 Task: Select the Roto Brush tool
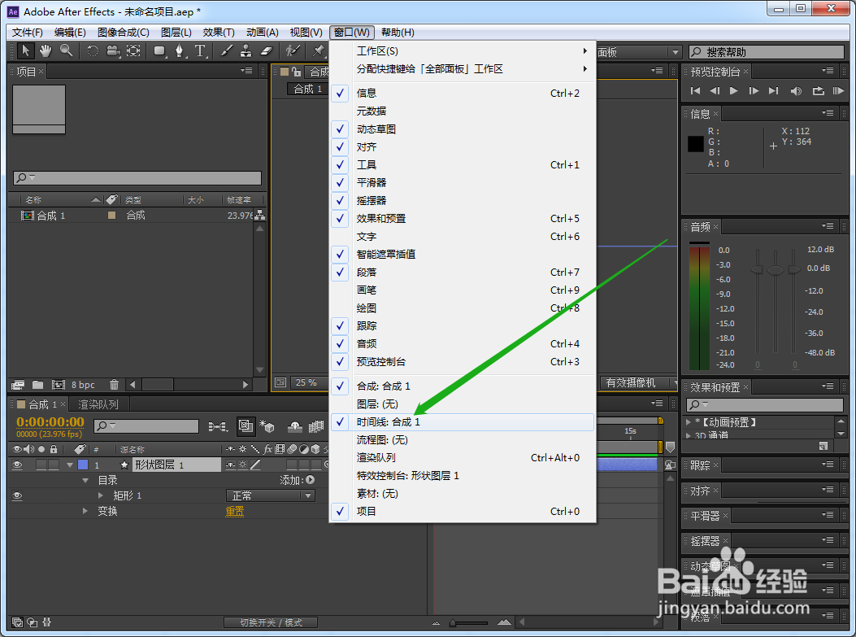(293, 51)
